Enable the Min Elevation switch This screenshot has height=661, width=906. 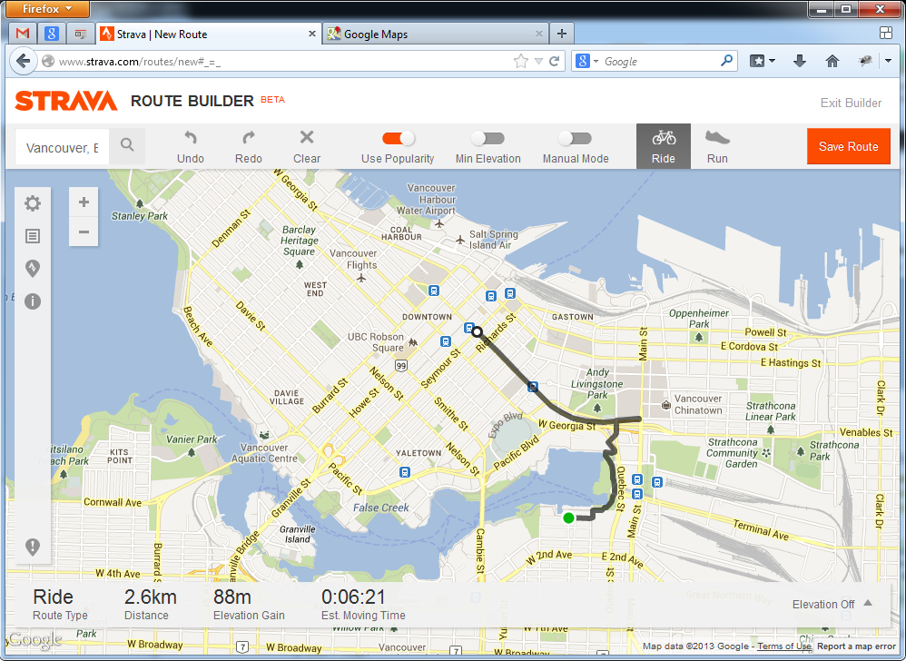pos(487,138)
